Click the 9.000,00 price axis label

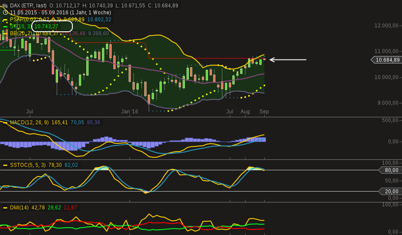tap(388, 103)
